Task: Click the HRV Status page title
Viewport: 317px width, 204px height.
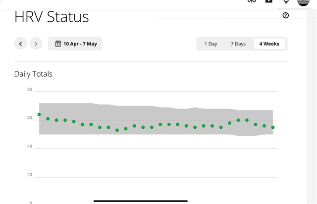Action: click(52, 17)
